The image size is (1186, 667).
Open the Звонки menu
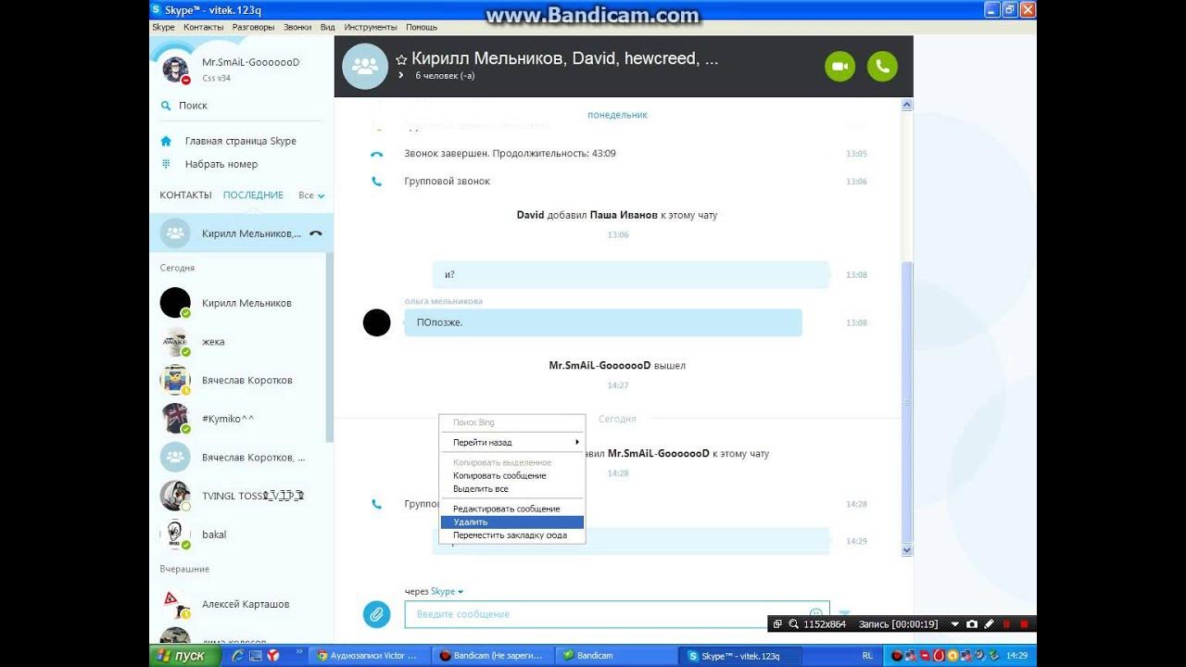tap(297, 28)
